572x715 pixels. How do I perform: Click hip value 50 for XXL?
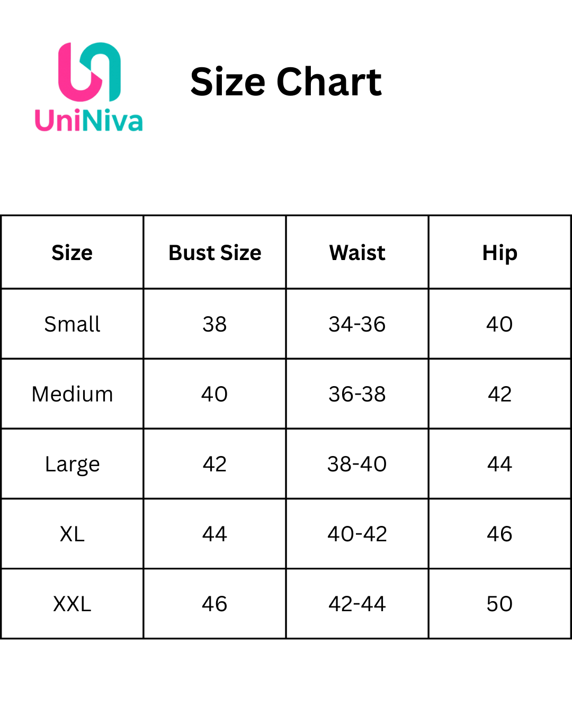tap(499, 604)
